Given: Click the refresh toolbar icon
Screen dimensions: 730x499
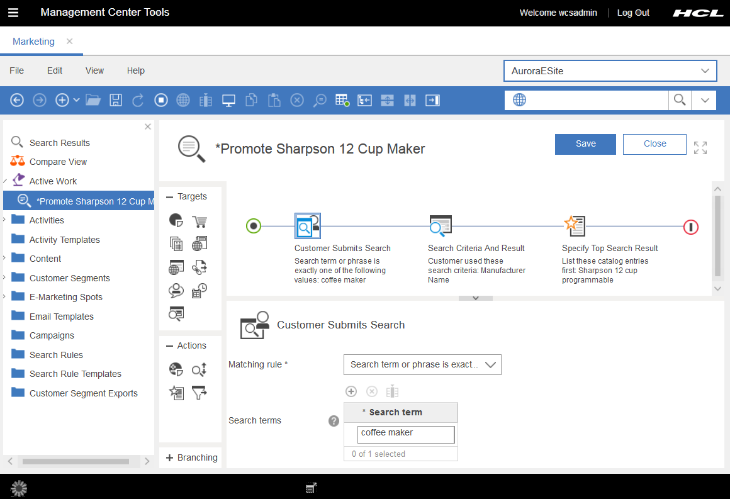Looking at the screenshot, I should [138, 100].
